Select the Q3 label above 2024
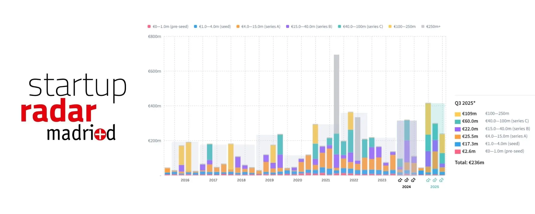Image resolution: width=535 pixels, height=214 pixels. [x=413, y=180]
